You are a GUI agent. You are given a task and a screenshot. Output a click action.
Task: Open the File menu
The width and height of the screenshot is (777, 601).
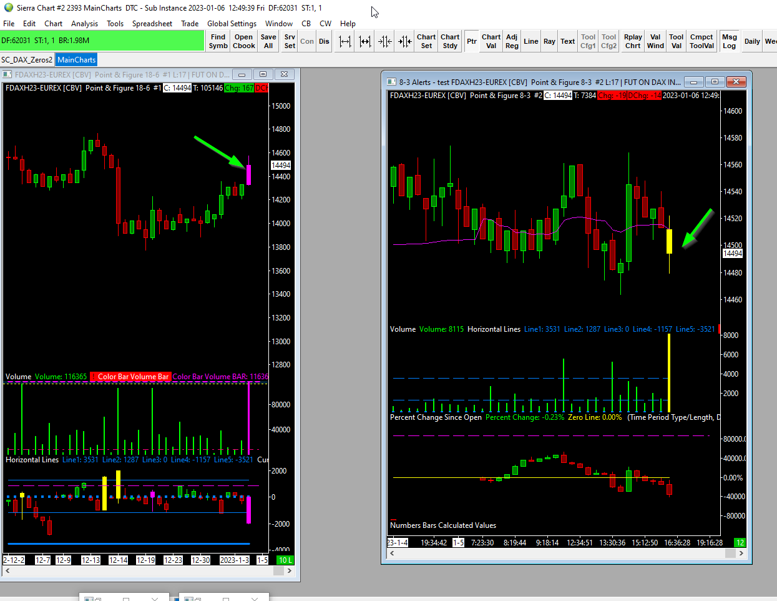tap(9, 24)
